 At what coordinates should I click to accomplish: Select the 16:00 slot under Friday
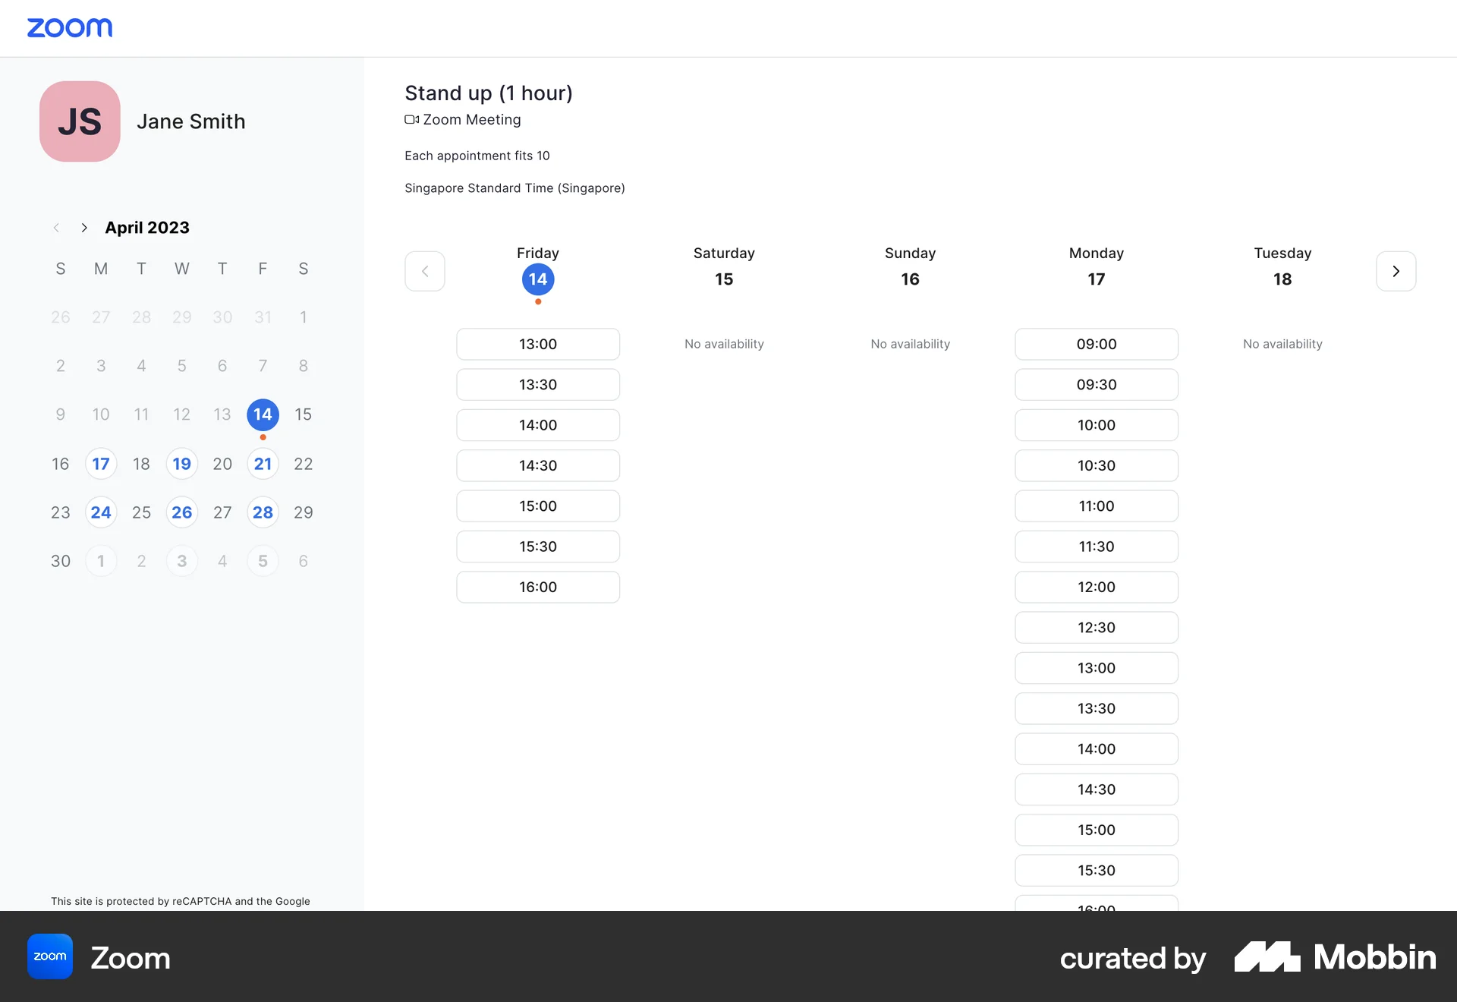point(538,587)
